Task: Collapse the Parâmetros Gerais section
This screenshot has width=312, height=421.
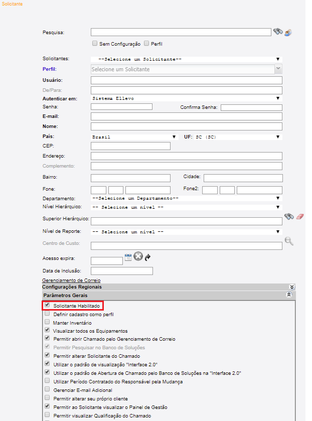Action: (289, 295)
